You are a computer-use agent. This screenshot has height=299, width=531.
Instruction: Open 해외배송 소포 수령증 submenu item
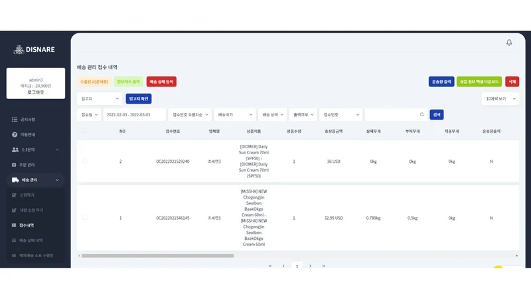(x=37, y=256)
